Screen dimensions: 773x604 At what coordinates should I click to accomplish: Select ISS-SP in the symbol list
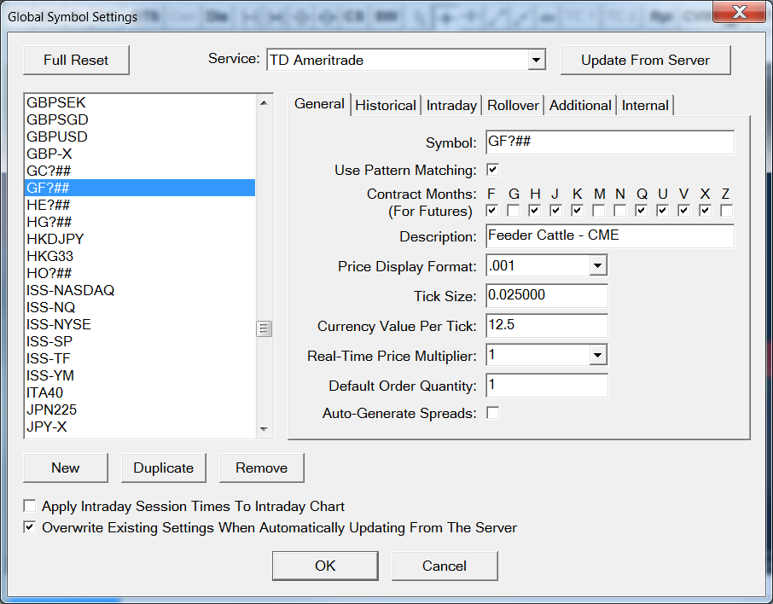pyautogui.click(x=140, y=341)
